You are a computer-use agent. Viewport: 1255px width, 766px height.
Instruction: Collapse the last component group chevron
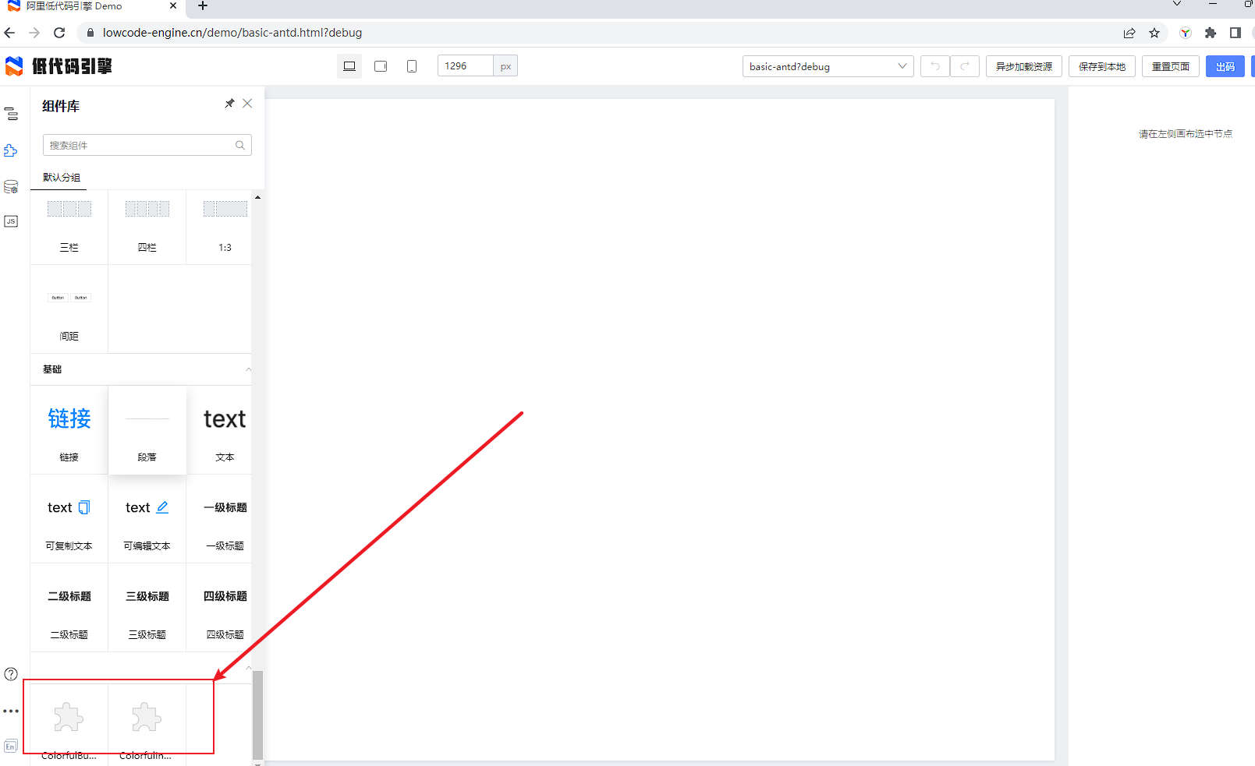coord(248,668)
